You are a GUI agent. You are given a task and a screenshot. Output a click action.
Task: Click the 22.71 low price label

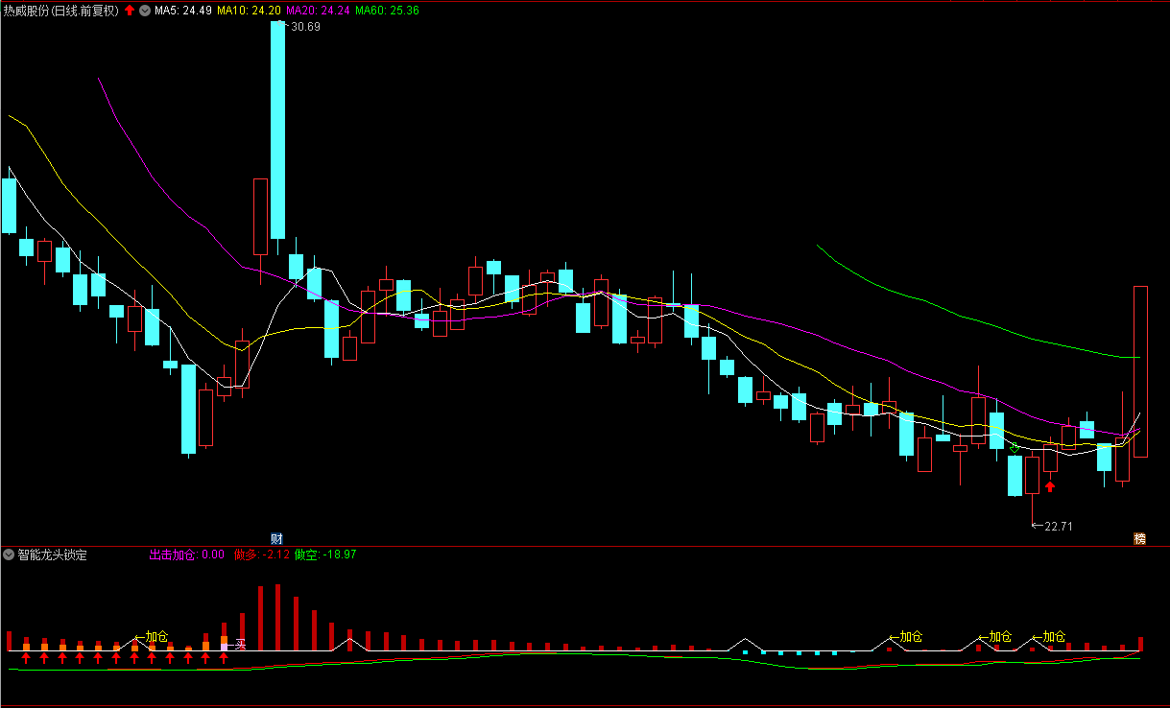tap(1059, 526)
